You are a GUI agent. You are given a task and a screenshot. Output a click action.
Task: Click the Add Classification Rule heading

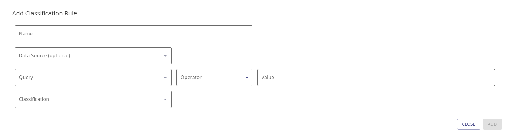[45, 13]
